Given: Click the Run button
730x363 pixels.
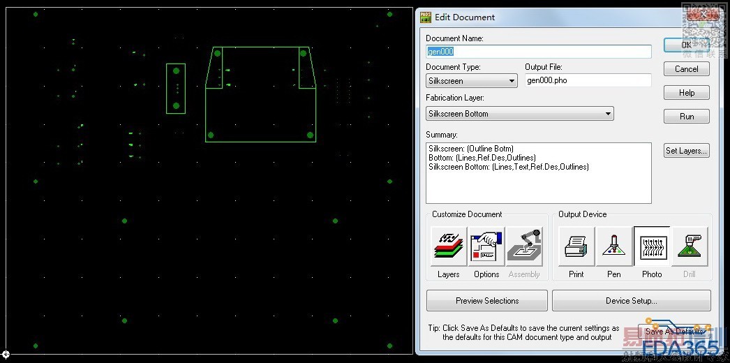Looking at the screenshot, I should [686, 117].
